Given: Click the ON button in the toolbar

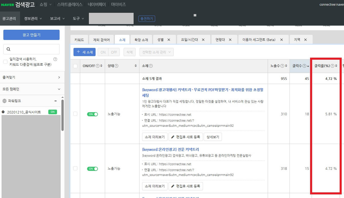Looking at the screenshot, I should tap(103, 52).
